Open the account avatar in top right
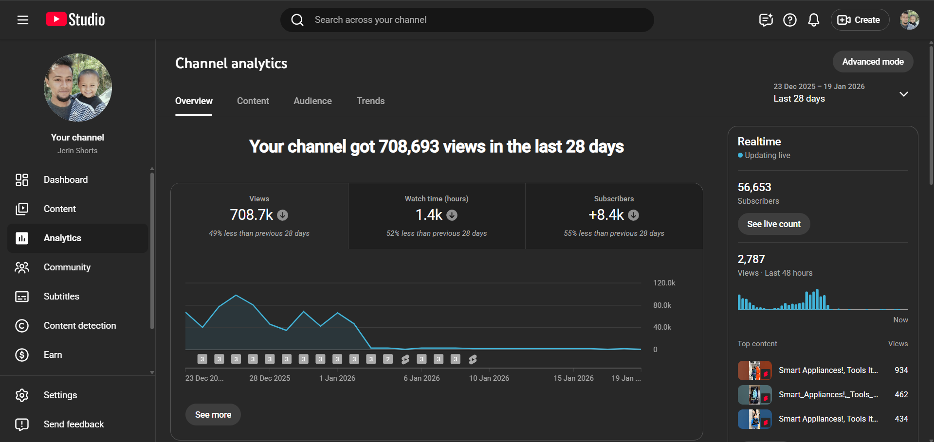This screenshot has height=442, width=934. click(x=909, y=20)
